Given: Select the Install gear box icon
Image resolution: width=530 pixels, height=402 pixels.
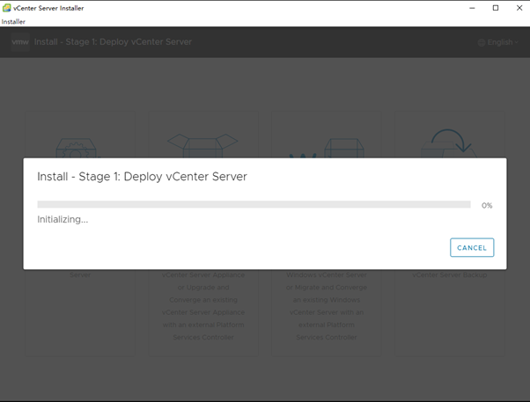Looking at the screenshot, I should (x=77, y=148).
